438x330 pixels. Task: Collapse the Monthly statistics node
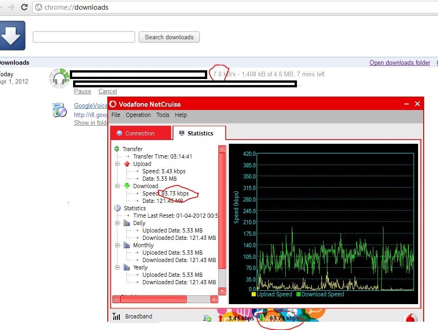pos(117,245)
